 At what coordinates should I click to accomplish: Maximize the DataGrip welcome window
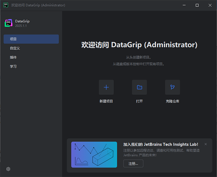point(197,5)
